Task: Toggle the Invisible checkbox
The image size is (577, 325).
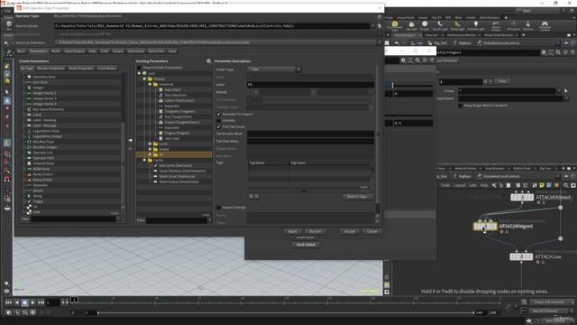Action: click(218, 120)
